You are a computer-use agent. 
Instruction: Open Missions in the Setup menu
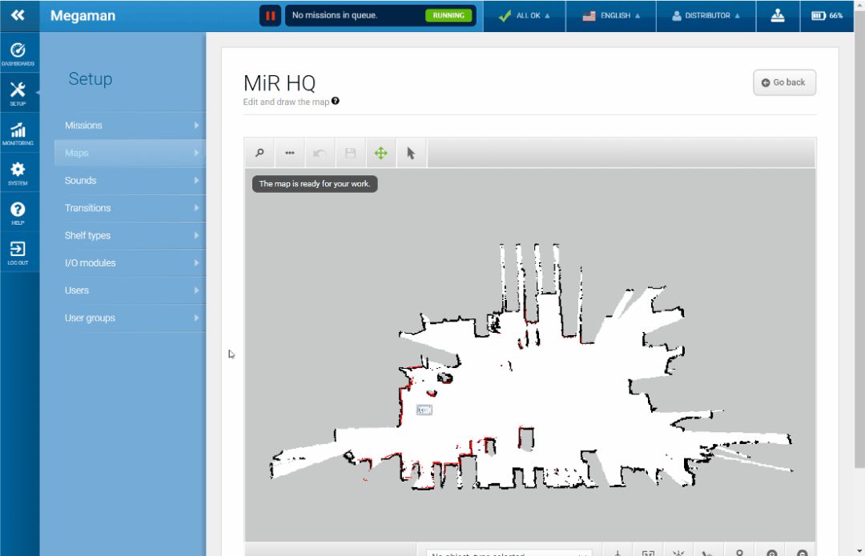(x=130, y=126)
